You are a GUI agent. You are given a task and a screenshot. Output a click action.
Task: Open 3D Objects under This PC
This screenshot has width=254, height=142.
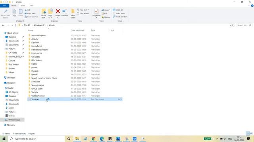pyautogui.click(x=13, y=92)
